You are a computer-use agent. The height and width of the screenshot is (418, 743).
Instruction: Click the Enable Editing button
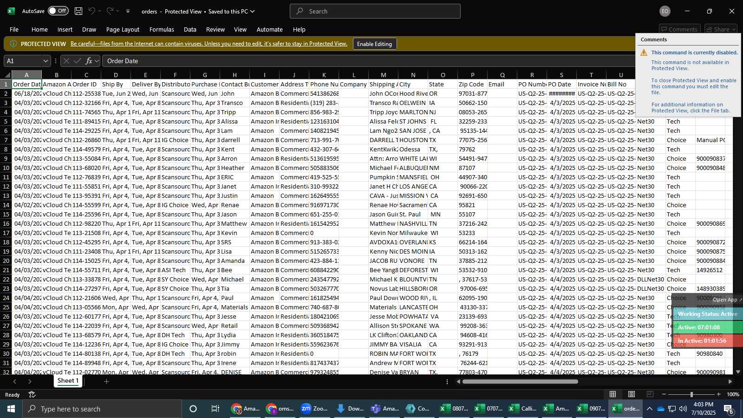coord(374,44)
